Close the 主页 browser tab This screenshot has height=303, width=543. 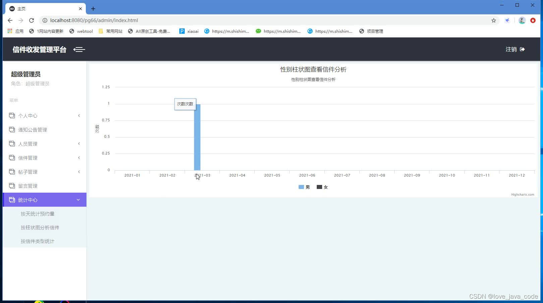pyautogui.click(x=80, y=9)
